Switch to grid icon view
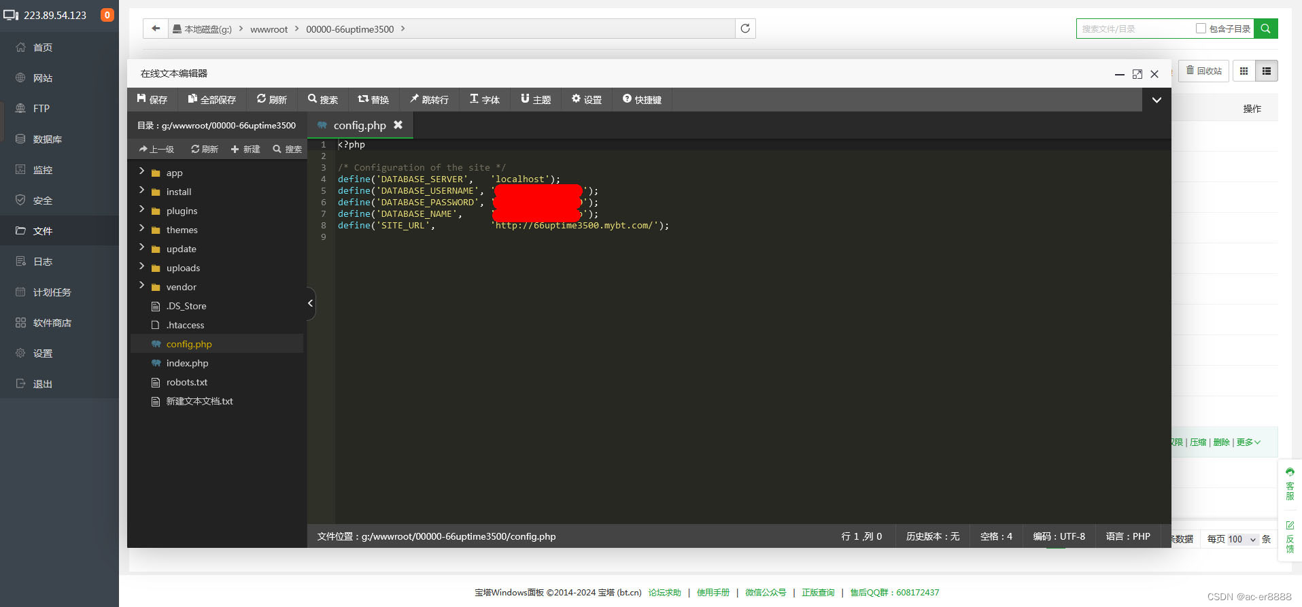Image resolution: width=1302 pixels, height=607 pixels. (x=1244, y=71)
